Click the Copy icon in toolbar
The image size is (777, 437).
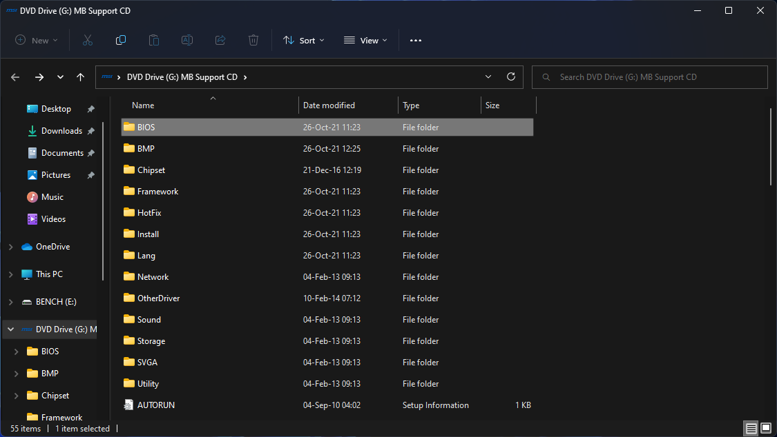(x=121, y=40)
